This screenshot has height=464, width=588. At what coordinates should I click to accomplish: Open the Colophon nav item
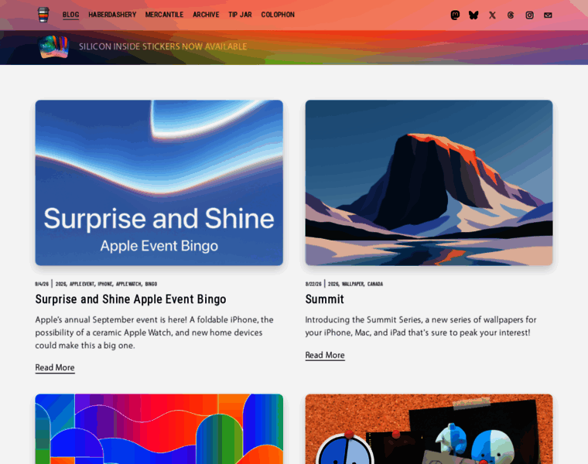tap(278, 15)
